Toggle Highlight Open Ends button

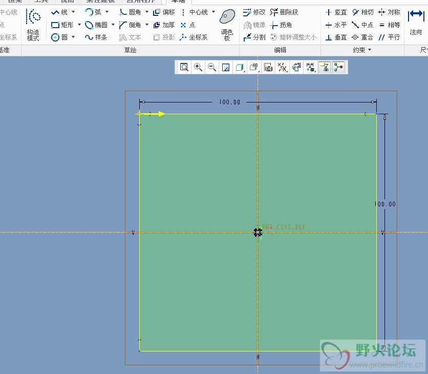click(x=338, y=67)
